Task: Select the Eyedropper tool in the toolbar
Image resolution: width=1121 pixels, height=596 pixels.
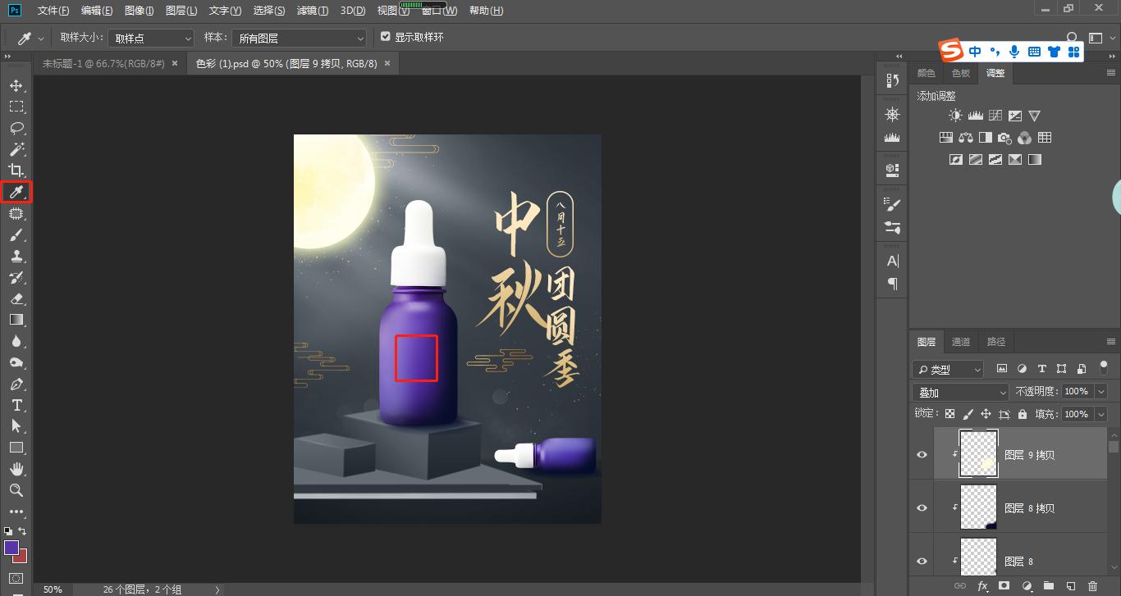Action: coord(17,191)
